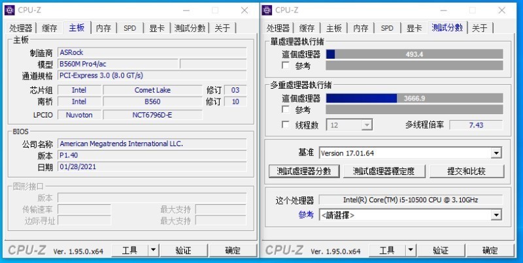Click the 7.43 多线程倍率 value field
The width and height of the screenshot is (523, 263).
tap(476, 125)
